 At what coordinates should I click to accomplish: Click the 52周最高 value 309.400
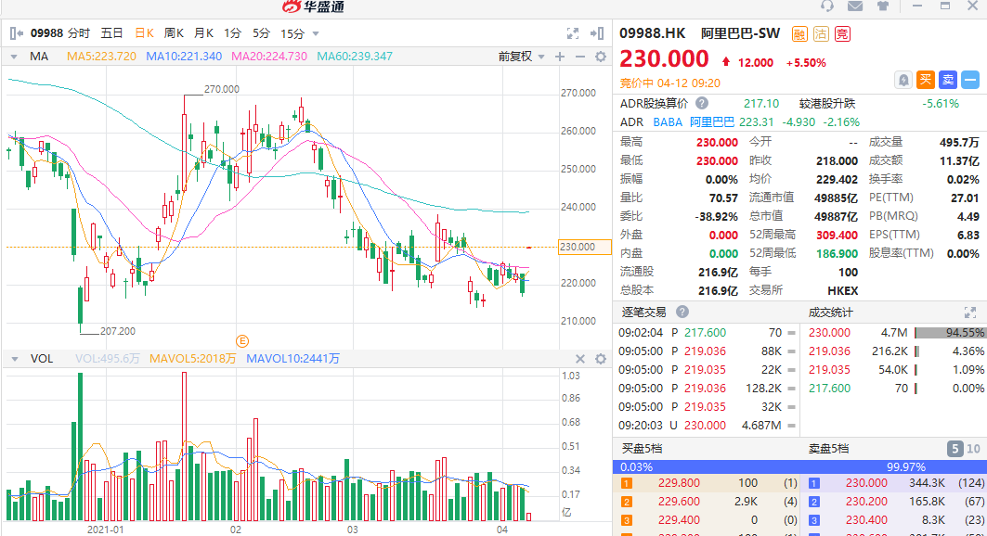tap(837, 235)
